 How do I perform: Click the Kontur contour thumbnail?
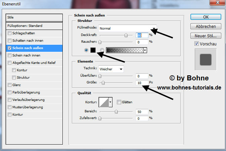(x=103, y=102)
